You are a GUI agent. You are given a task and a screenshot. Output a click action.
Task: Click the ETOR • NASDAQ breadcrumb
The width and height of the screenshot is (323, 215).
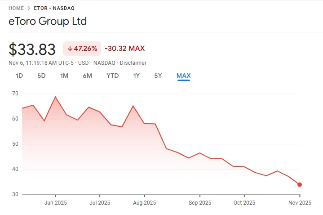[x=54, y=8]
